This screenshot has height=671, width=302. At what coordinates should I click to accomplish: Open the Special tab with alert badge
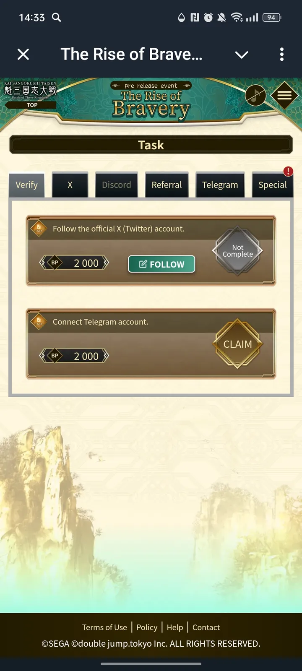point(273,185)
